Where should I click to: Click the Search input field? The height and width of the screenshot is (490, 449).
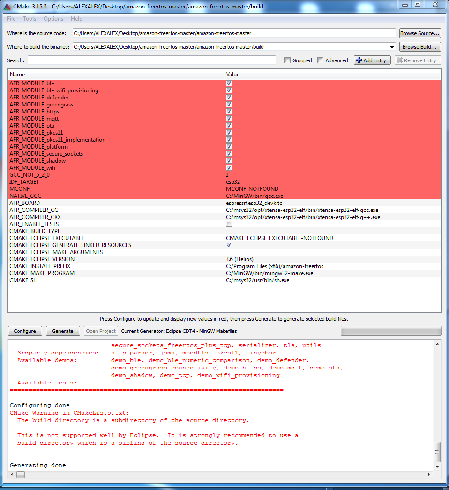tap(152, 60)
